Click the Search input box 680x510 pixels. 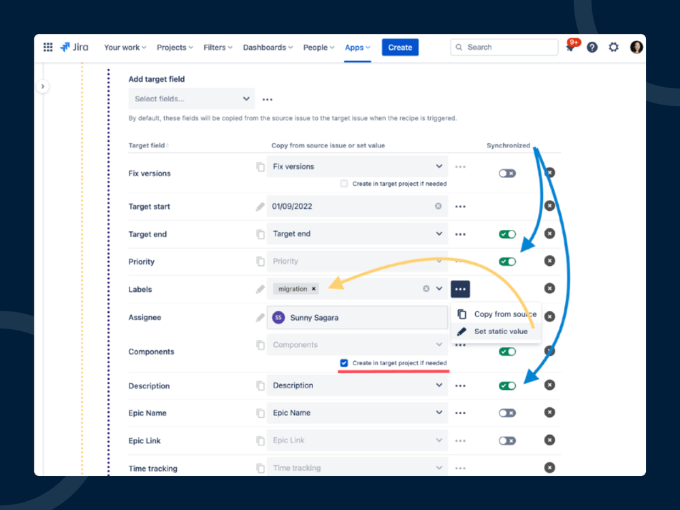pyautogui.click(x=504, y=47)
